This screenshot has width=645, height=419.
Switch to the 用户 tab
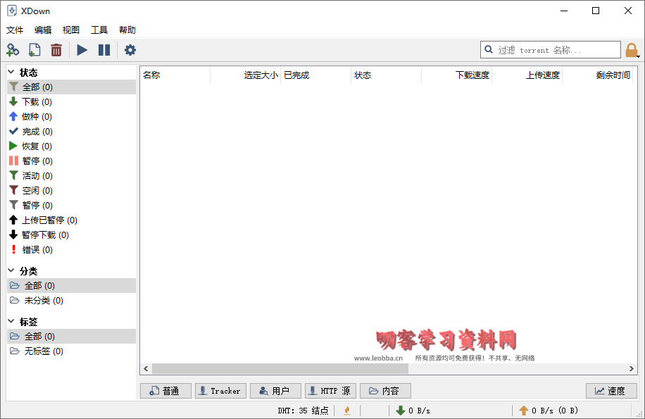275,391
